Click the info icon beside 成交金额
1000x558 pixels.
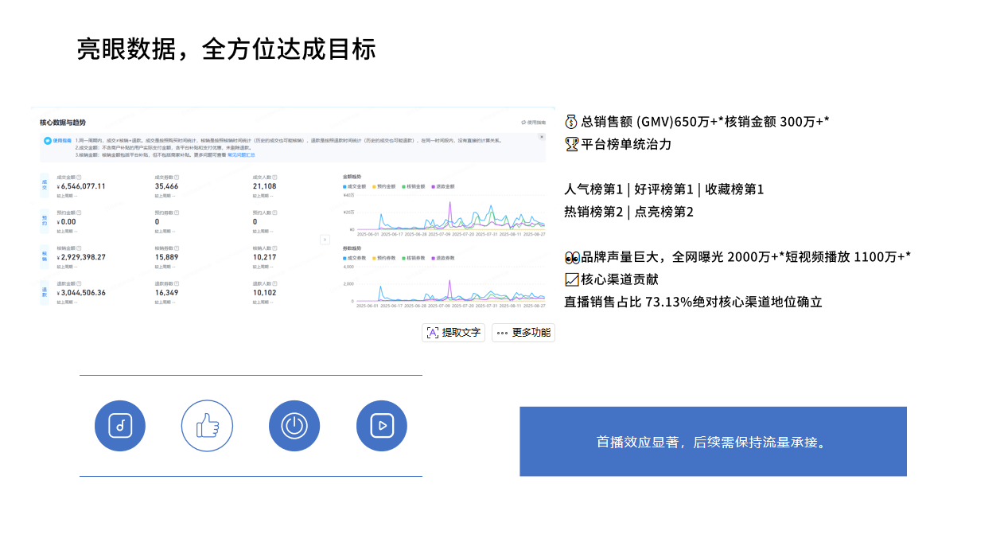(79, 178)
